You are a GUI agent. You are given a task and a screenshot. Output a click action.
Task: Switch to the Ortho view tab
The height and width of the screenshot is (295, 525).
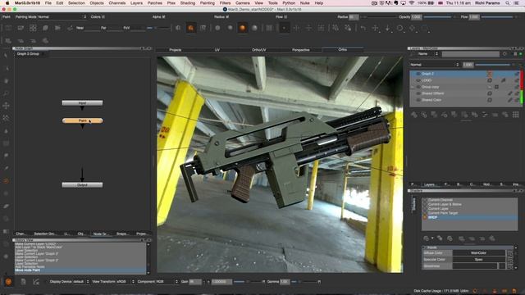343,49
